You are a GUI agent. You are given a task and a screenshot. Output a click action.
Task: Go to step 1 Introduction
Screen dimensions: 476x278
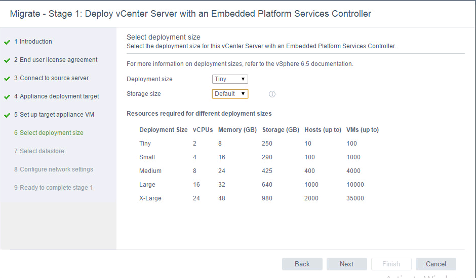point(33,42)
